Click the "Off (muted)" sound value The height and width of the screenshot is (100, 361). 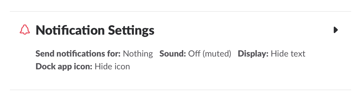210,54
